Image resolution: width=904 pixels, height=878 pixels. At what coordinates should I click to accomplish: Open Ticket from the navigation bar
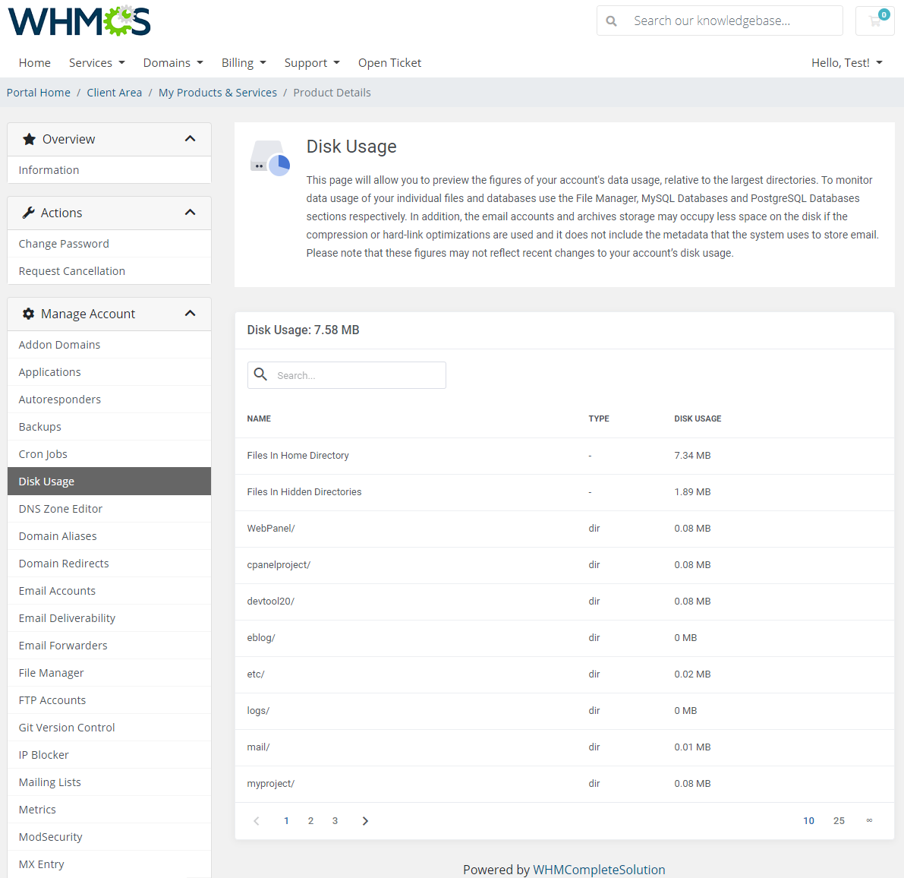point(389,62)
